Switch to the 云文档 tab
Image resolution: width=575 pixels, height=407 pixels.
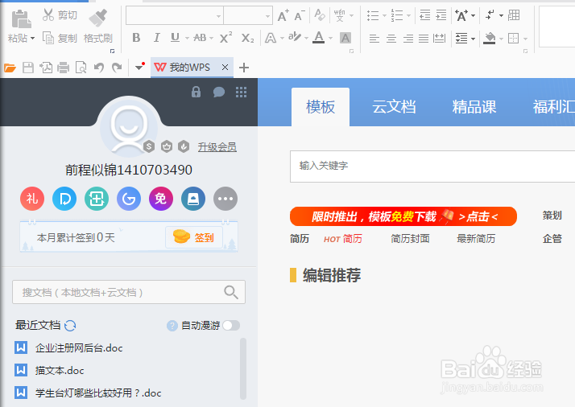click(x=394, y=107)
